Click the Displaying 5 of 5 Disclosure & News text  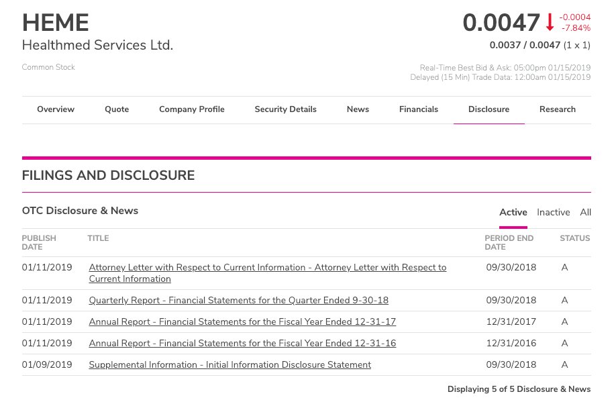point(519,389)
